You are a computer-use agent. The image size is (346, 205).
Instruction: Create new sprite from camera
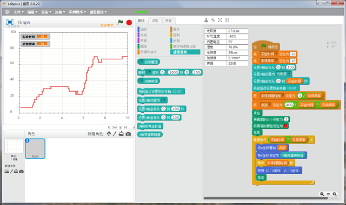[x=128, y=134]
